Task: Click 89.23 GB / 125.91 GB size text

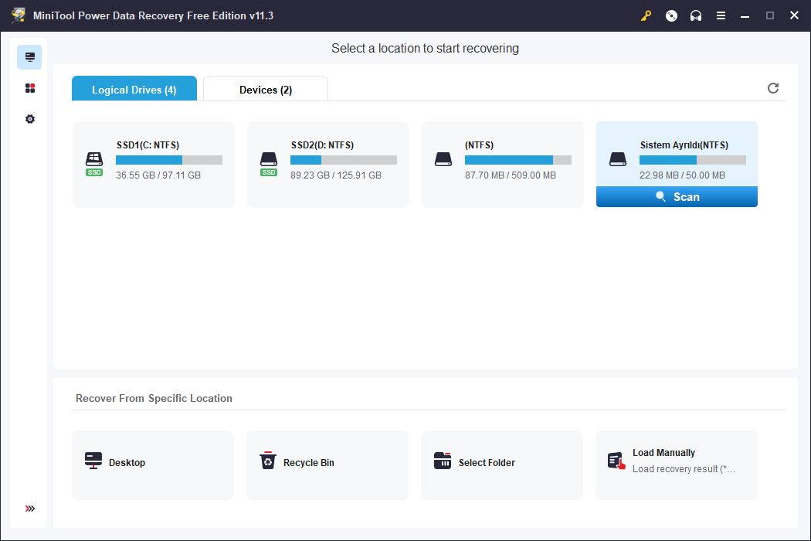Action: (x=336, y=175)
